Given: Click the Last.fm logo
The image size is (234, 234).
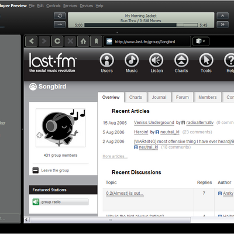Looking at the screenshot, I should (53, 63).
